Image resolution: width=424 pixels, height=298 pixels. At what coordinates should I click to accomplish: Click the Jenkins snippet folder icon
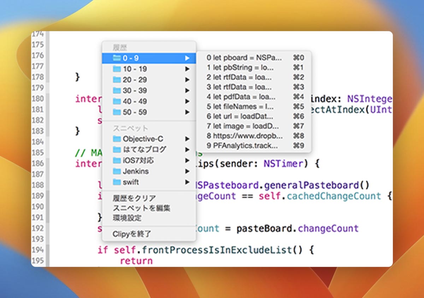(x=117, y=171)
